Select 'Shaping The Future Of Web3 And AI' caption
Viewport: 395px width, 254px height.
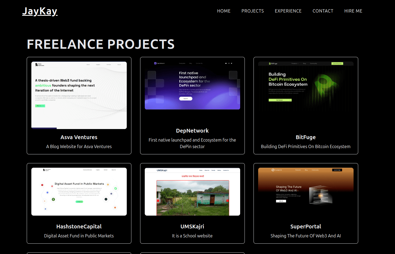[x=306, y=236]
